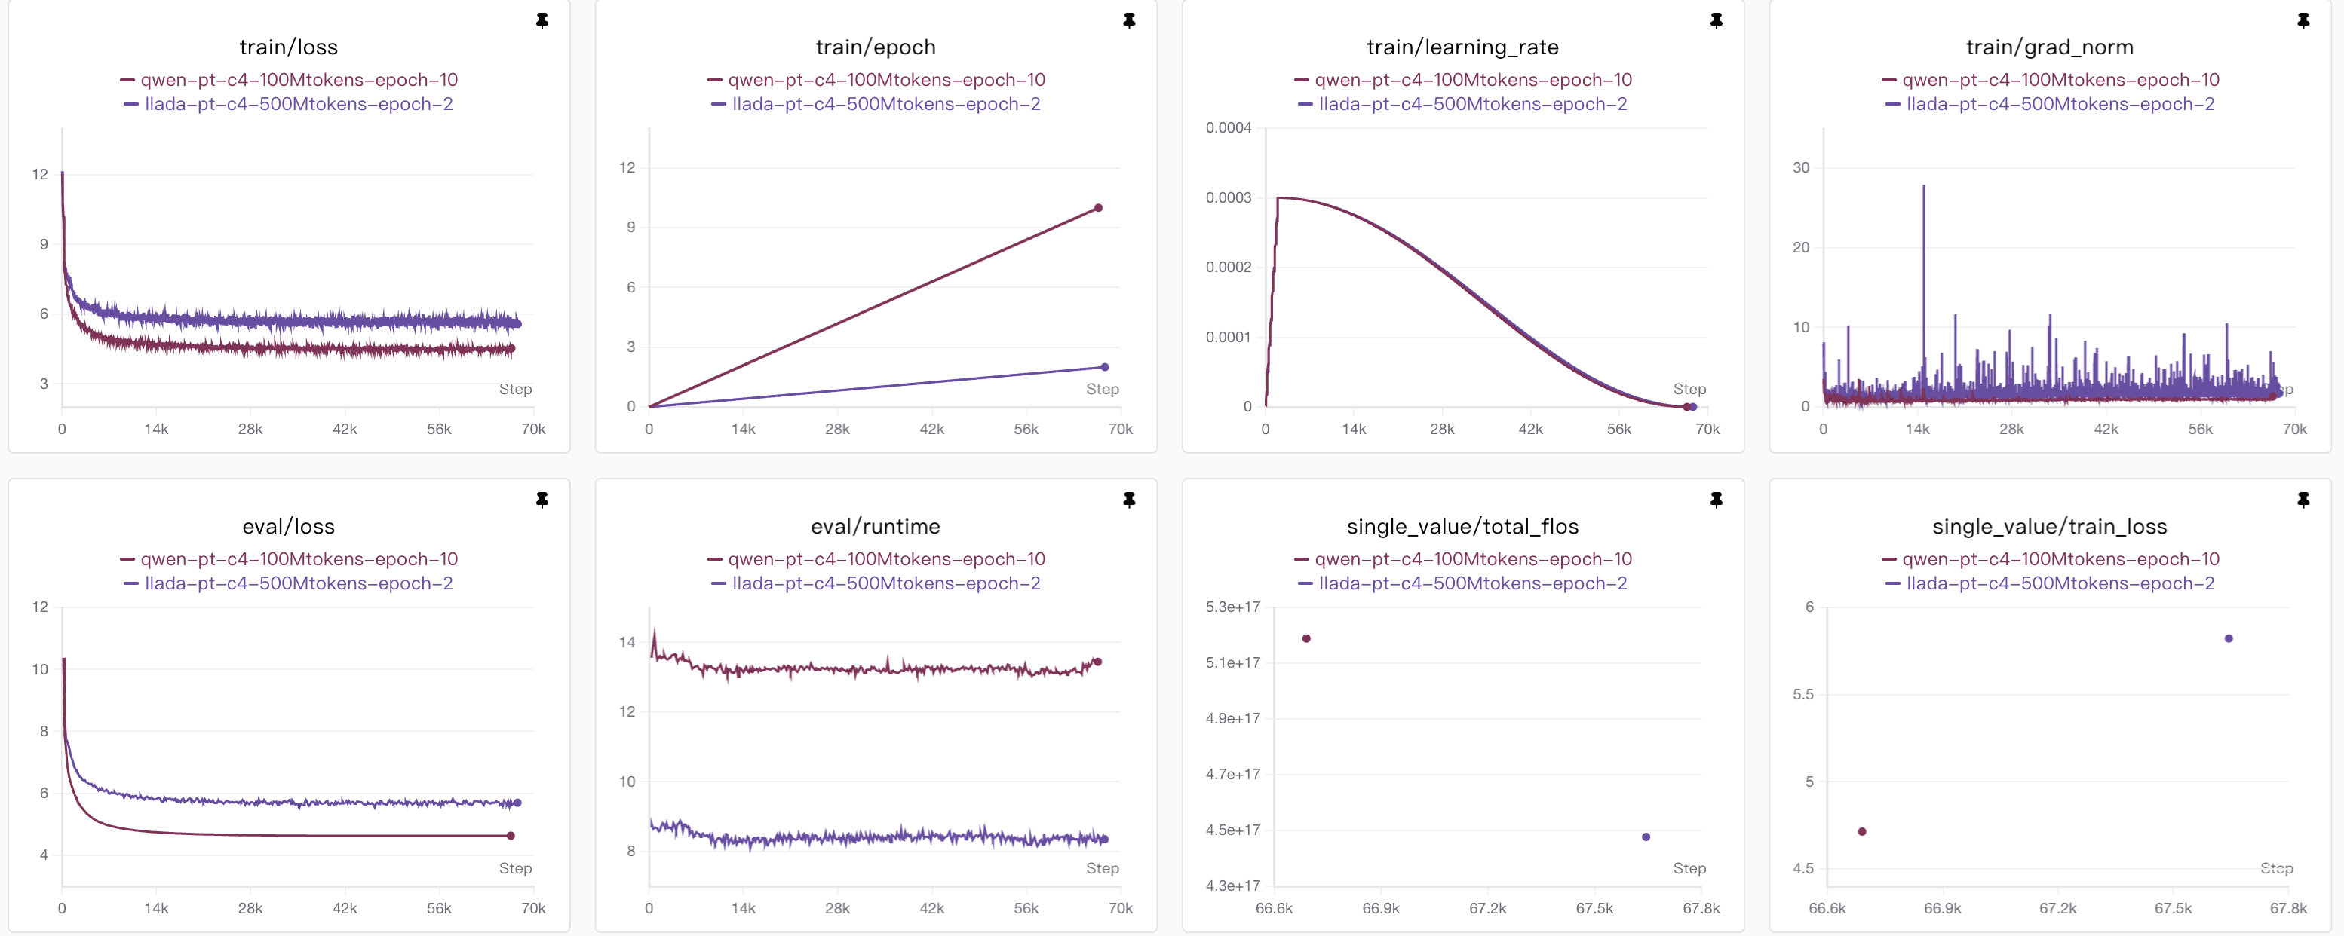2344x936 pixels.
Task: Click the train/grad_norm chart title
Action: [x=2049, y=47]
